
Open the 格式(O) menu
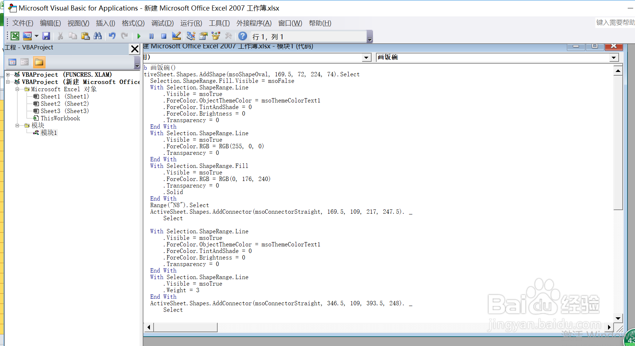click(x=133, y=23)
